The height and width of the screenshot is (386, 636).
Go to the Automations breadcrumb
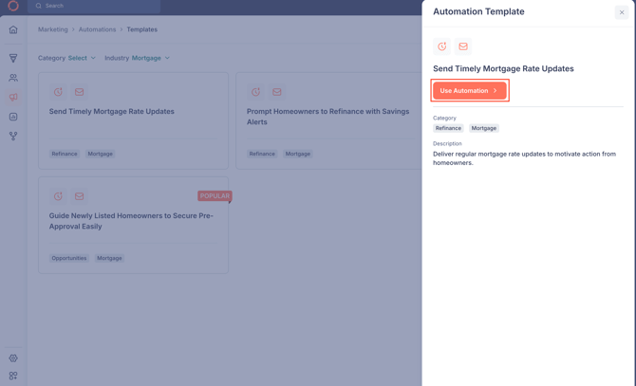pyautogui.click(x=97, y=29)
